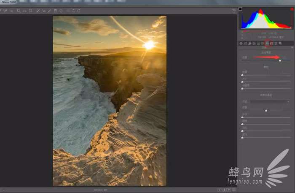Select the Adjustment Brush tool
Screen dimensions: 295x193
[x=49, y=11]
